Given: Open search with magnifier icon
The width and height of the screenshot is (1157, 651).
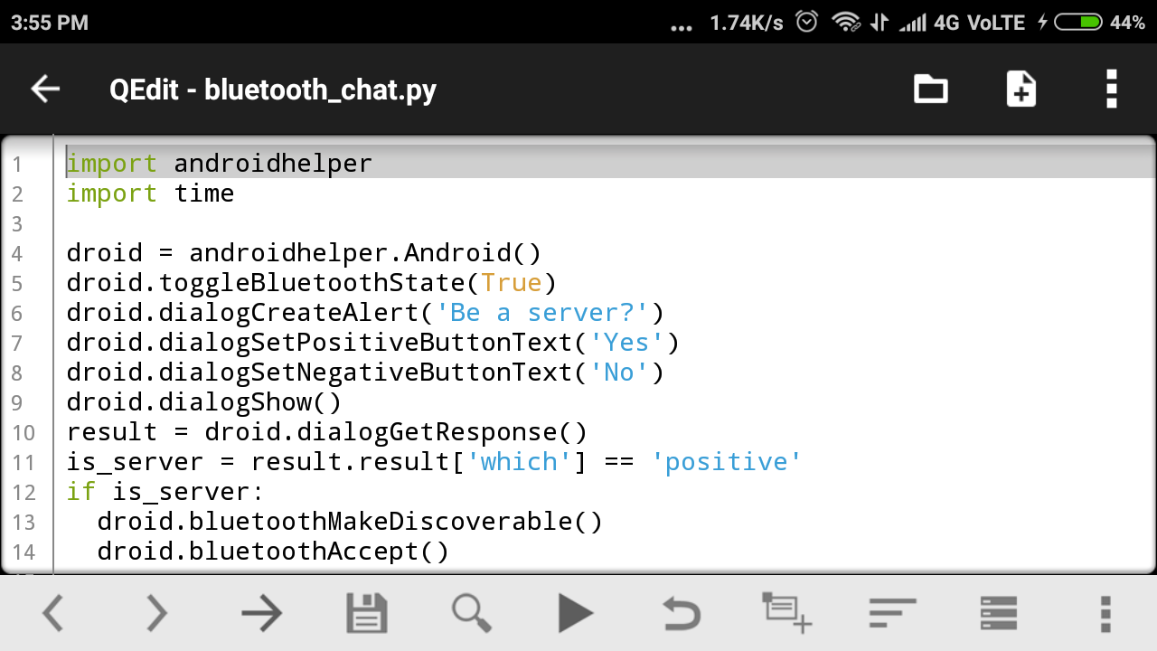Looking at the screenshot, I should (x=472, y=614).
